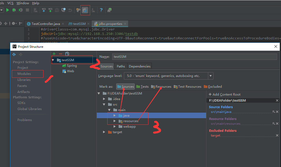Select Modules in Project Settings
This screenshot has height=167, width=281.
(24, 74)
